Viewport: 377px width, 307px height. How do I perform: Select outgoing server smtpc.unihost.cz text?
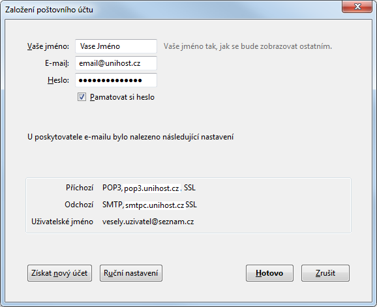coord(155,205)
